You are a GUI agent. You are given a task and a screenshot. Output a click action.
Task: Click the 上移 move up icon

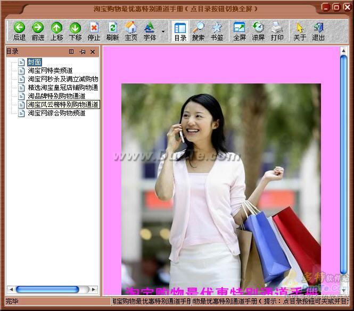point(56,28)
